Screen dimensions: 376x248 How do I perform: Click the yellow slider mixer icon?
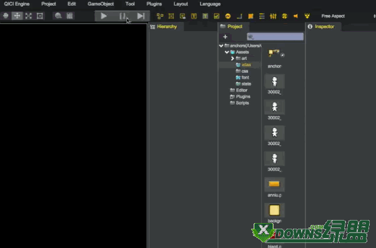point(273,16)
